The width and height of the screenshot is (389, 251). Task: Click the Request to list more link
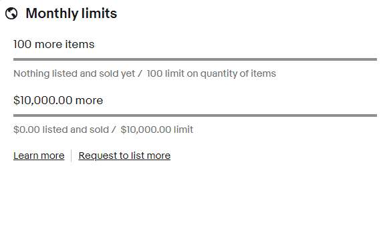(x=124, y=156)
